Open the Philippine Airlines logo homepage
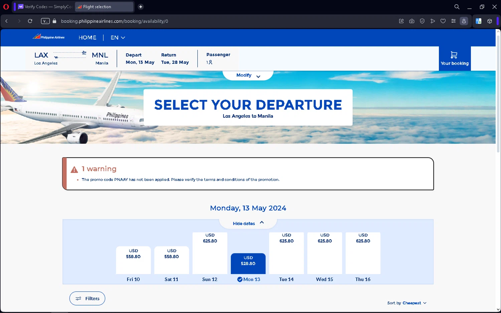Image resolution: width=501 pixels, height=313 pixels. pos(49,37)
